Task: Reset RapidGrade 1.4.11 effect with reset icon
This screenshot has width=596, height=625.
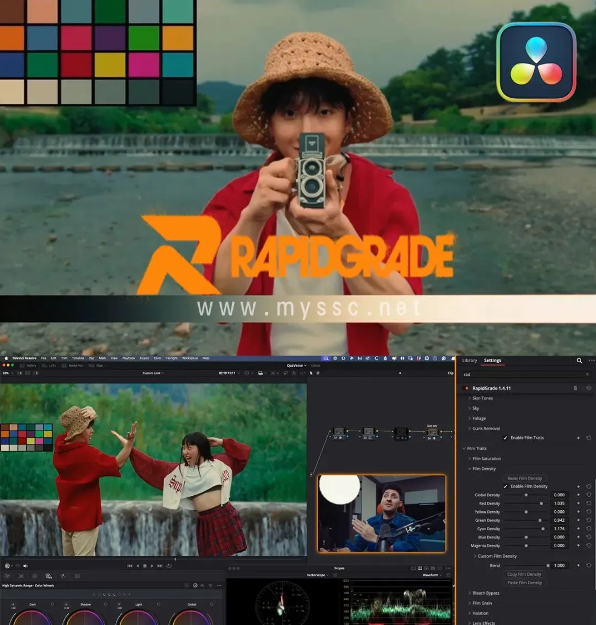Action: point(588,388)
